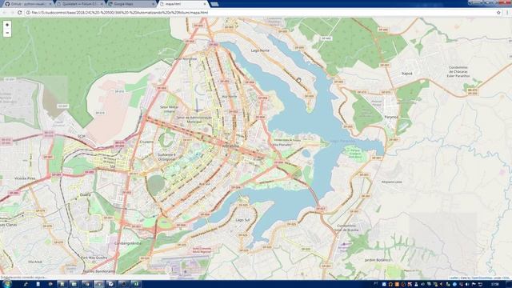Click the Candangolândia map label
Screen dimensions: 512x288
(128, 243)
